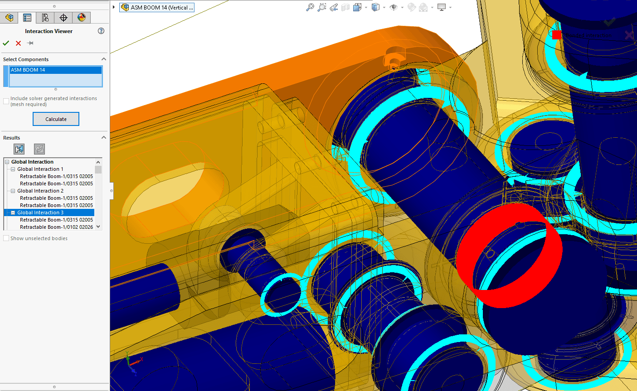Image resolution: width=637 pixels, height=391 pixels.
Task: Confirm with the green checkmark OK icon
Action: pyautogui.click(x=6, y=43)
